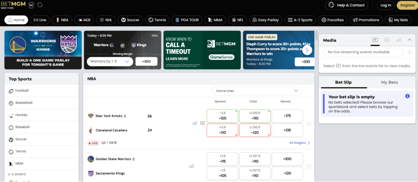Open Warriors vs Kings parlay banner

[x=43, y=50]
